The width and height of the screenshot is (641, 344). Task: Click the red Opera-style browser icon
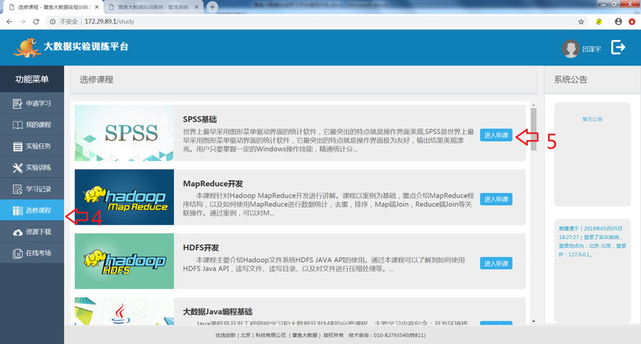pos(632,22)
